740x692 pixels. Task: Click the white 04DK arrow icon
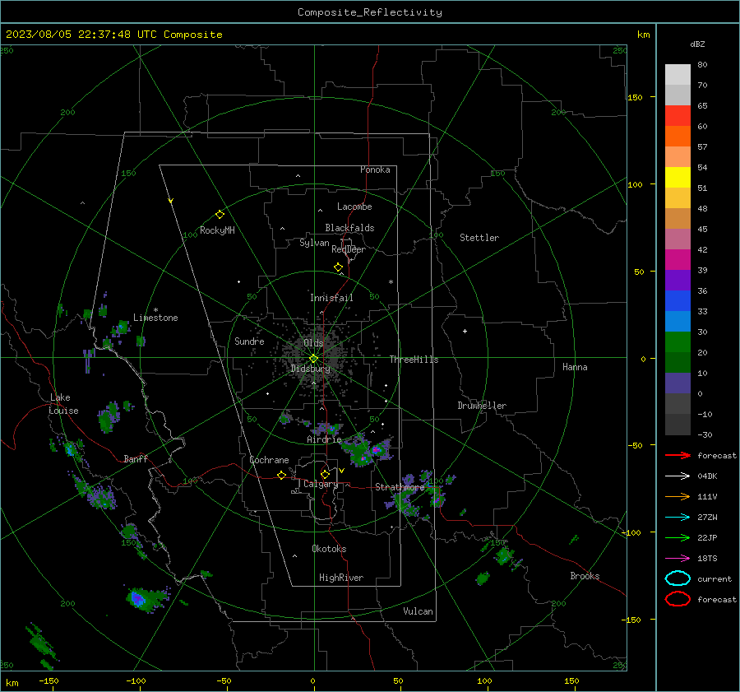click(x=678, y=476)
